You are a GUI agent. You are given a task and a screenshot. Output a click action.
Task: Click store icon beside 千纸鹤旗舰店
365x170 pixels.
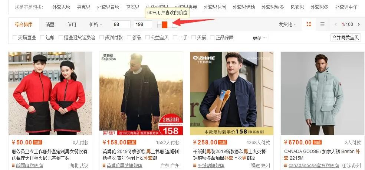point(195,166)
